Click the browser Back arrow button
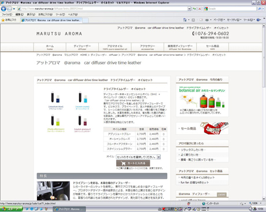Screen dimensions: 266x212 [3, 9]
